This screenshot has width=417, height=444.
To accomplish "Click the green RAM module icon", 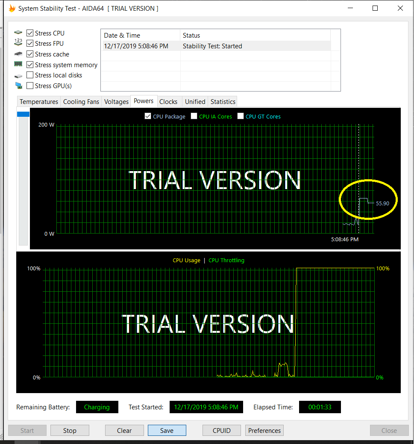I will [x=18, y=64].
